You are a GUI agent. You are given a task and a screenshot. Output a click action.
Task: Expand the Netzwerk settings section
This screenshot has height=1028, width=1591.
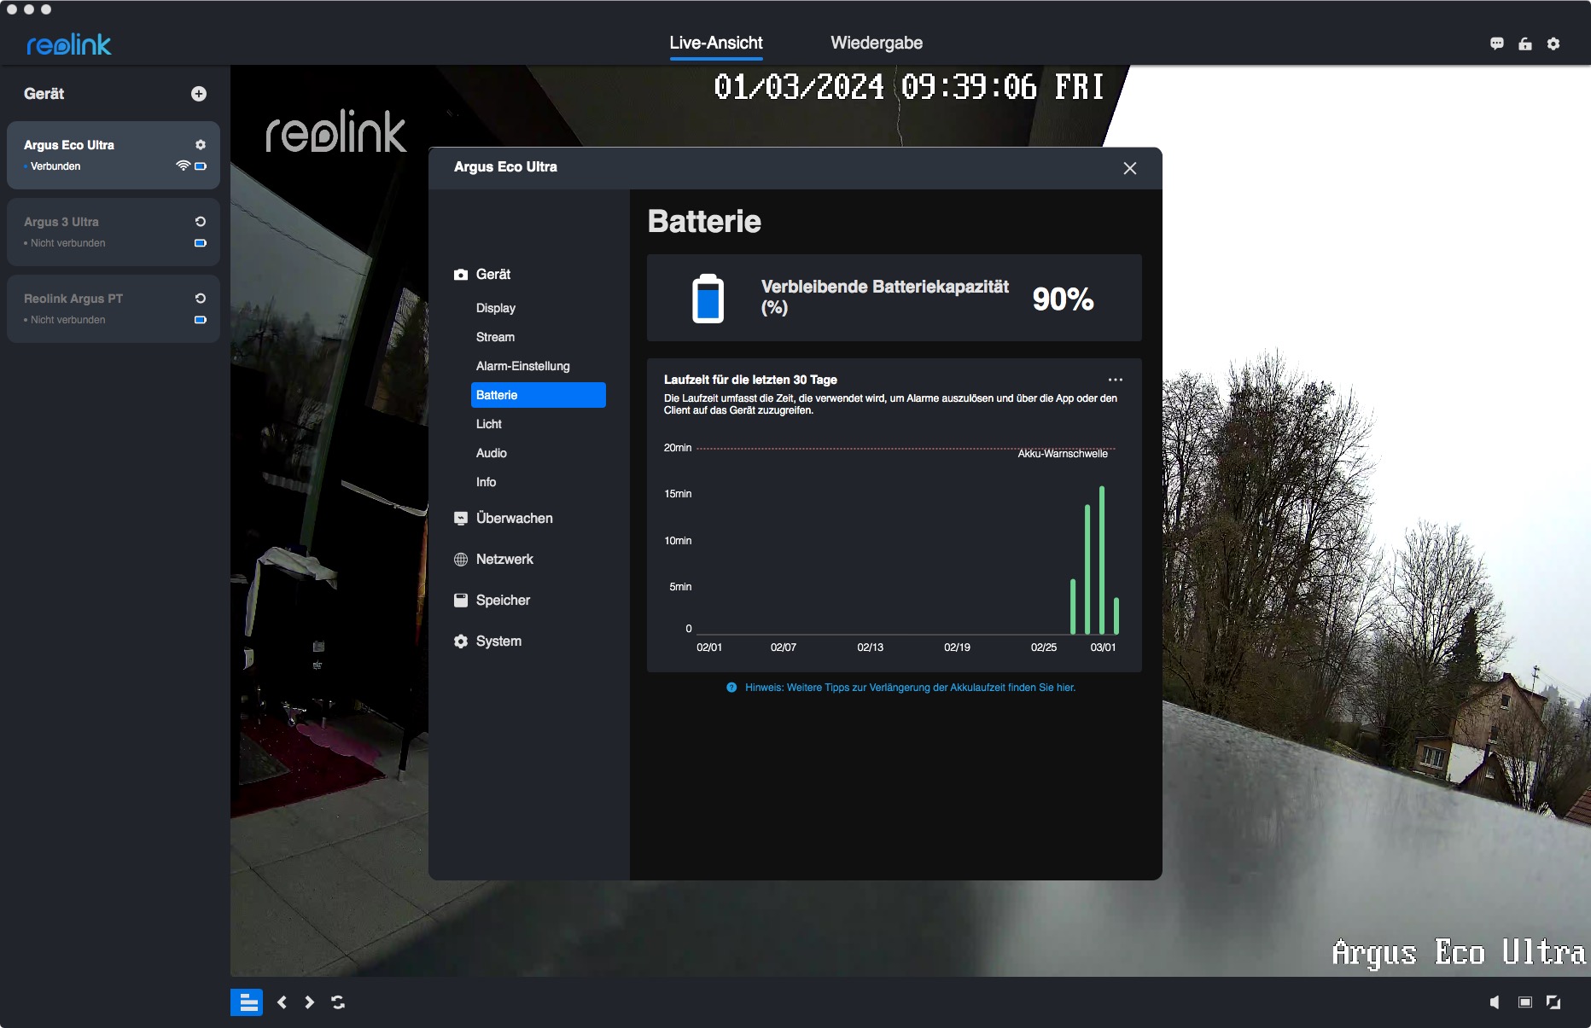coord(504,560)
